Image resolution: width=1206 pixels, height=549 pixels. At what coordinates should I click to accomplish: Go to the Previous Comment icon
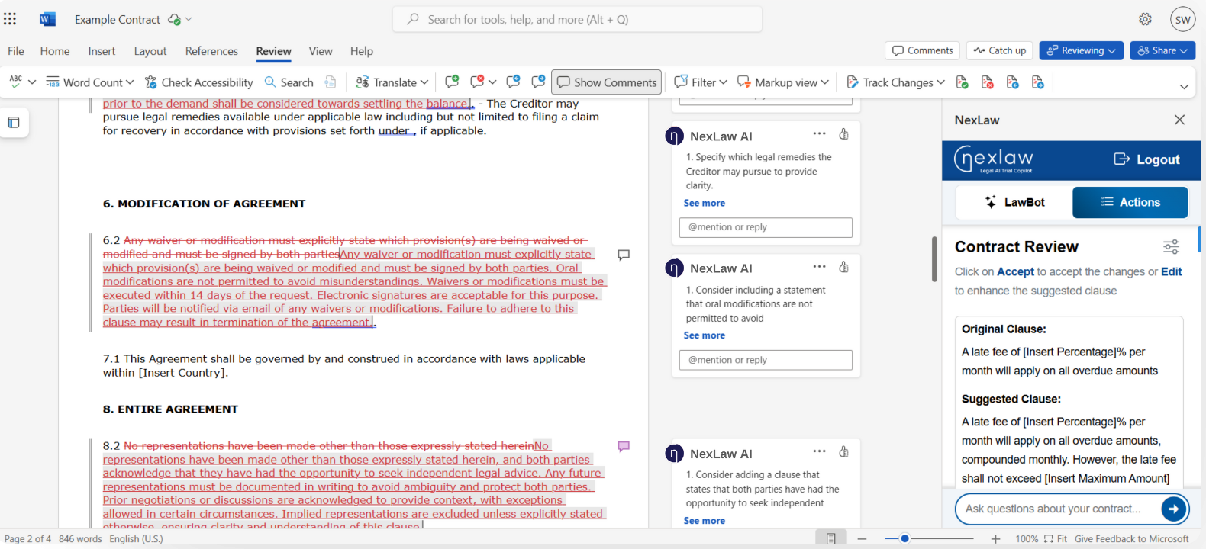pyautogui.click(x=513, y=82)
